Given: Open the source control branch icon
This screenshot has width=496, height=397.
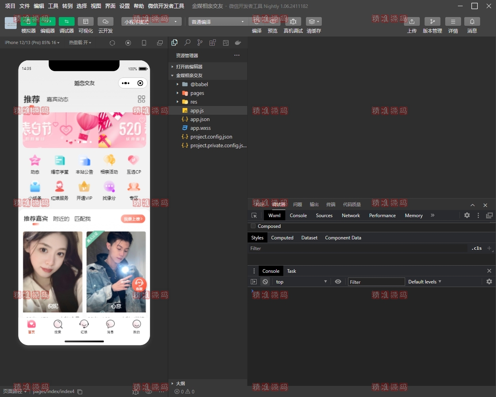Looking at the screenshot, I should tap(200, 42).
